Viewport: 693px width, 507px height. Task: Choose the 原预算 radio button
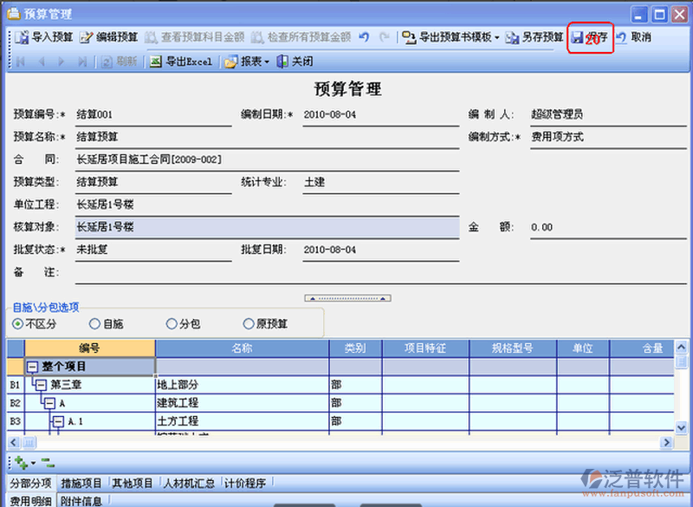pyautogui.click(x=249, y=324)
